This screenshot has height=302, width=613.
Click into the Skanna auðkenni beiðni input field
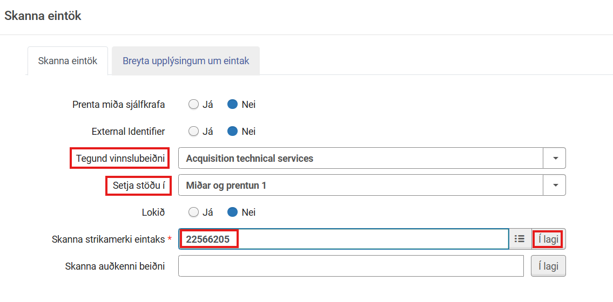pyautogui.click(x=351, y=266)
